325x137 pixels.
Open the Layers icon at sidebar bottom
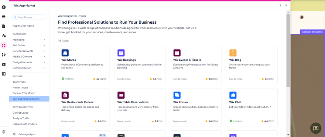click(4, 132)
